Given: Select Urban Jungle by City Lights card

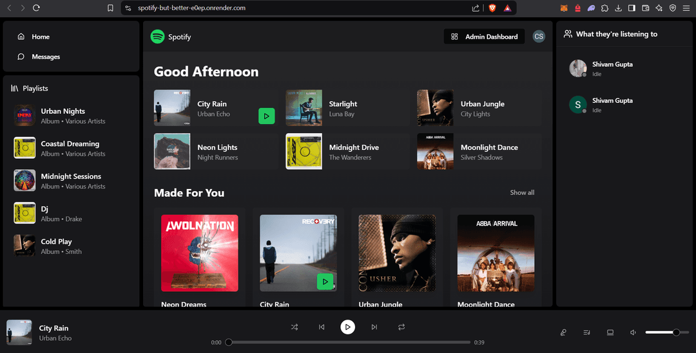Looking at the screenshot, I should pyautogui.click(x=479, y=108).
